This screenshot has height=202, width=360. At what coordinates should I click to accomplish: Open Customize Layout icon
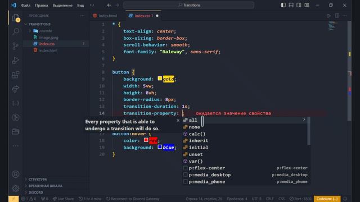[x=307, y=5]
